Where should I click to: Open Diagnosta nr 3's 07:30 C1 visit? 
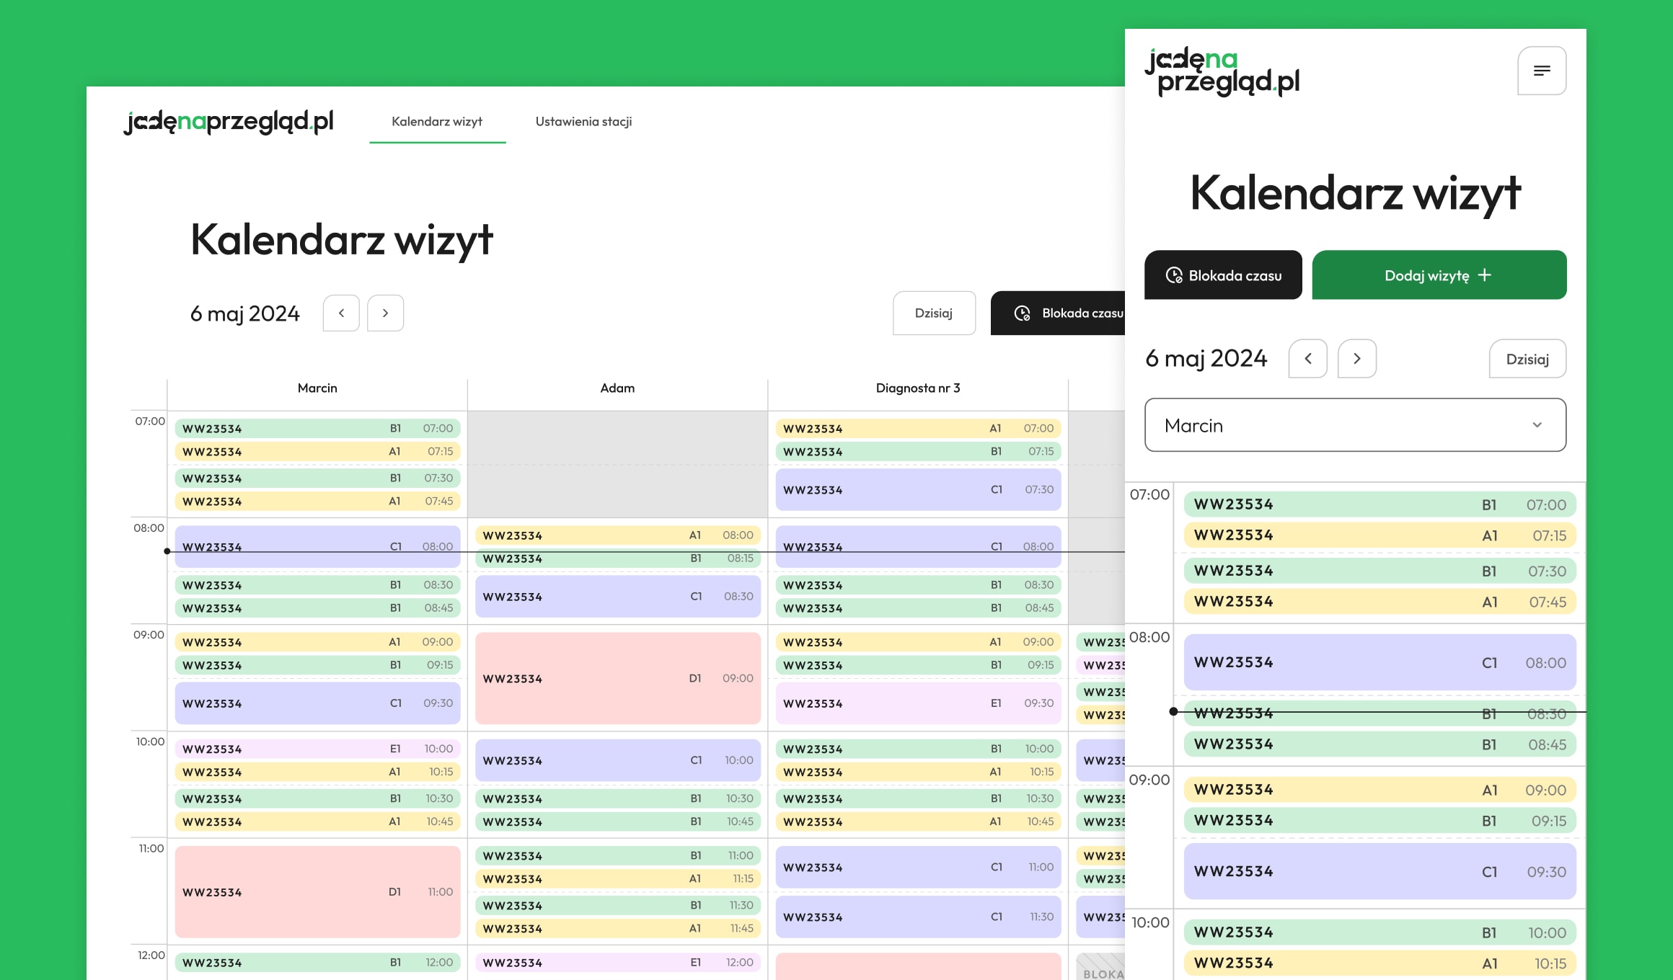point(918,489)
